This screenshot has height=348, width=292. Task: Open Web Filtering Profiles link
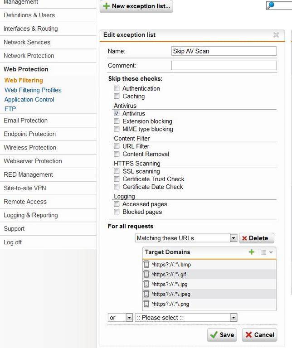pos(33,90)
